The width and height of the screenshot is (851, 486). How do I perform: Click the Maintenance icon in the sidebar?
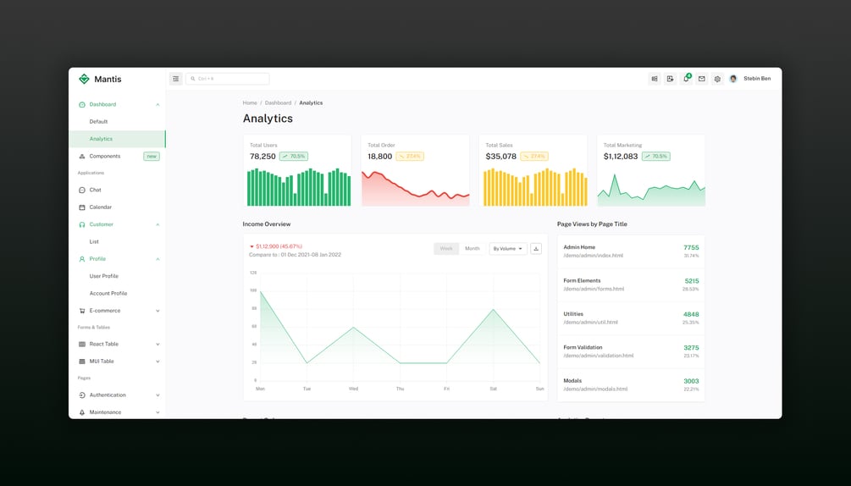tap(82, 412)
